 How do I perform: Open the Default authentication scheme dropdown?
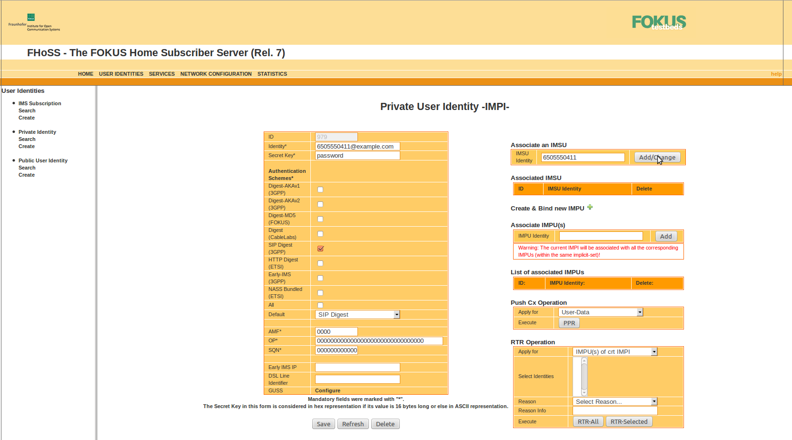357,315
